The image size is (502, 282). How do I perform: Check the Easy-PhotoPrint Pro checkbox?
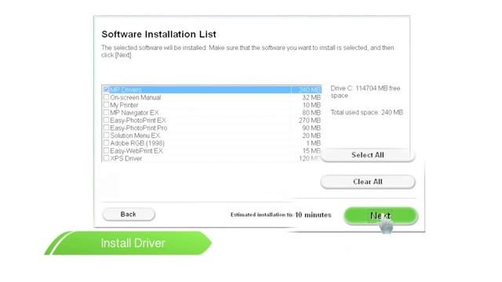[107, 128]
